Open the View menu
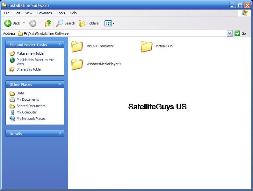The image size is (253, 191). (29, 13)
